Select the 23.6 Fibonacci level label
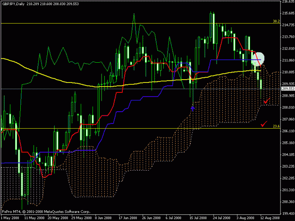The image size is (295, 221). (276, 126)
